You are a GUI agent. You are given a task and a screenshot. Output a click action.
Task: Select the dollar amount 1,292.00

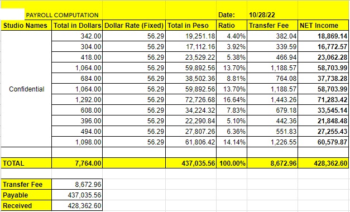tap(77, 99)
